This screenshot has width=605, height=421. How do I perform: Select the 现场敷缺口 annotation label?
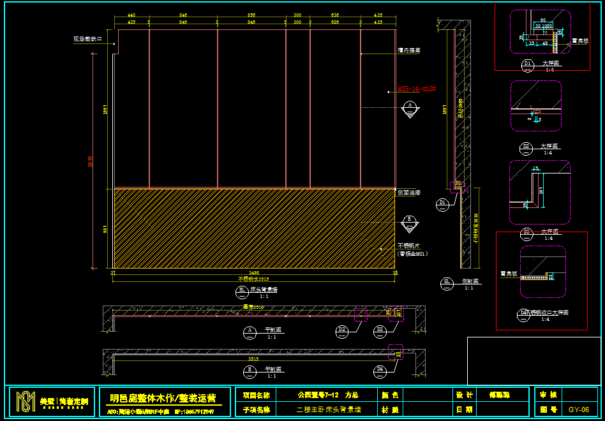pos(87,40)
